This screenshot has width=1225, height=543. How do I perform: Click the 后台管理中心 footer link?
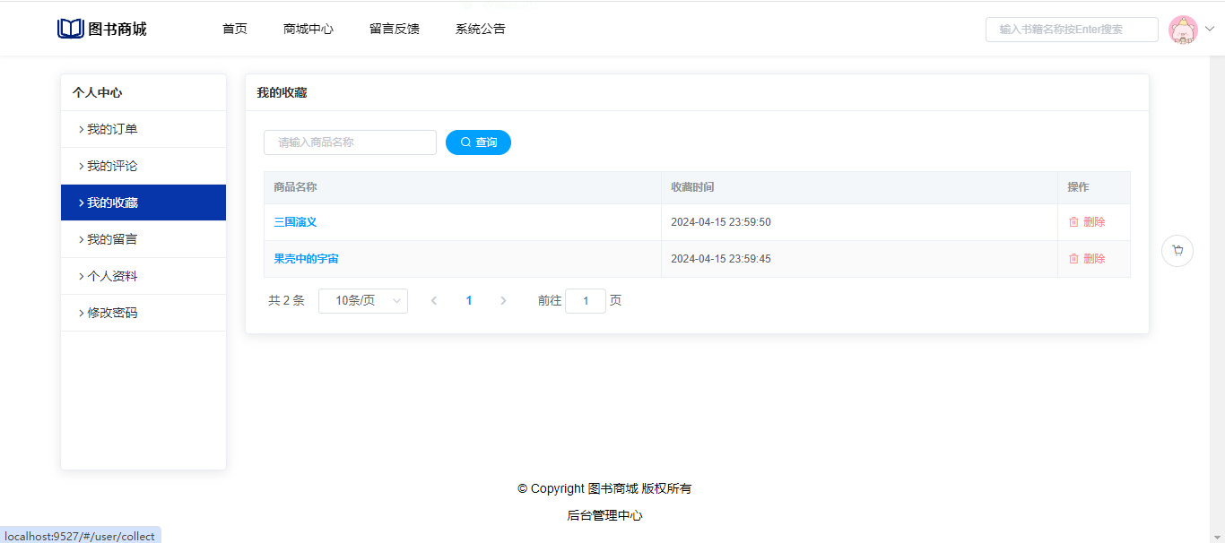click(604, 516)
